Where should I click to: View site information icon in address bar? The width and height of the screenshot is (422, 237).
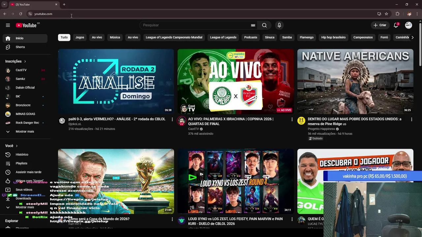(x=30, y=14)
